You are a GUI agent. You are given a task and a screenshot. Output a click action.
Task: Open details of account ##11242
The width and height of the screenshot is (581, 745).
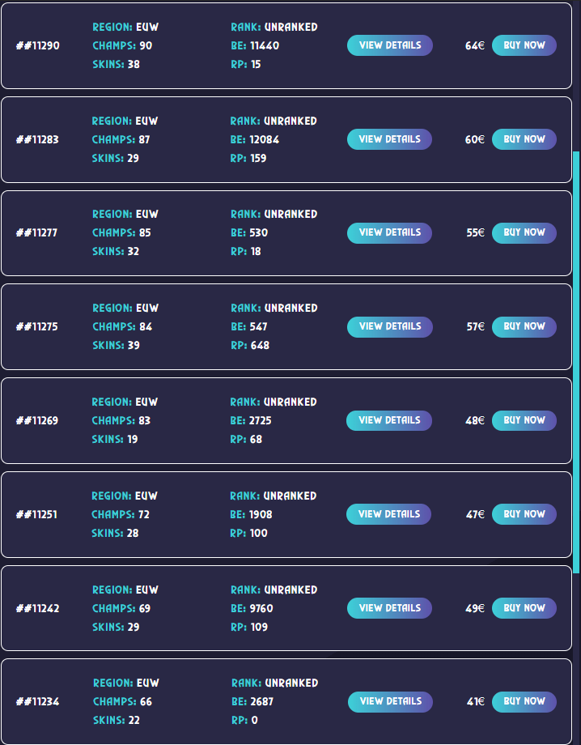390,608
